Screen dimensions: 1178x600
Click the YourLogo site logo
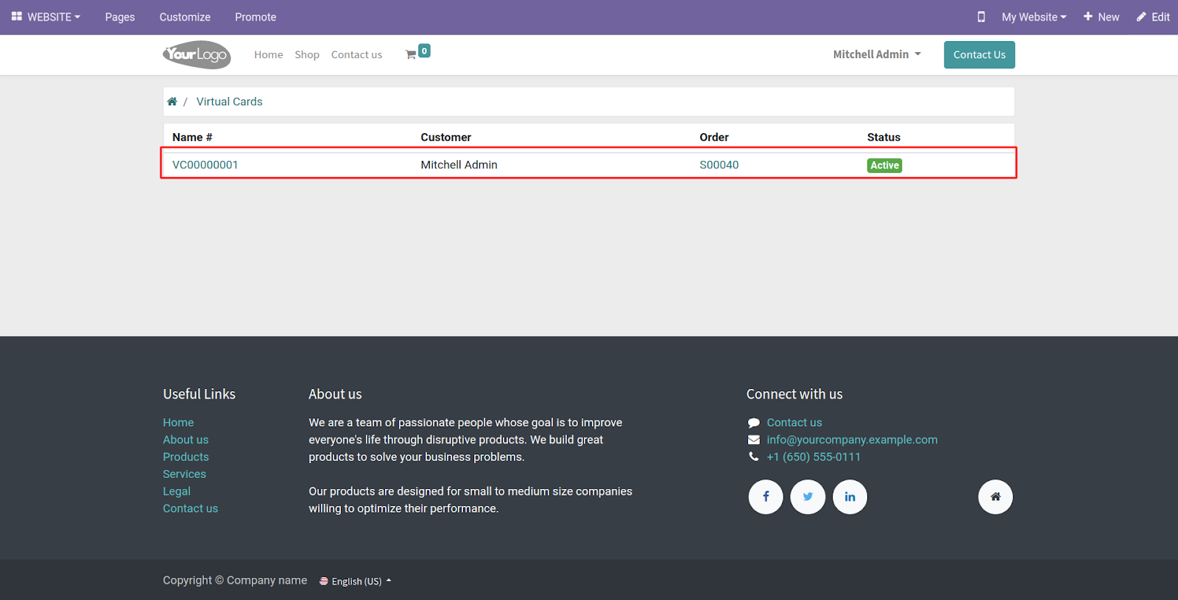(197, 54)
